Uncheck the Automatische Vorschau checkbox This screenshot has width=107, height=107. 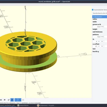pyautogui.click(x=93, y=10)
